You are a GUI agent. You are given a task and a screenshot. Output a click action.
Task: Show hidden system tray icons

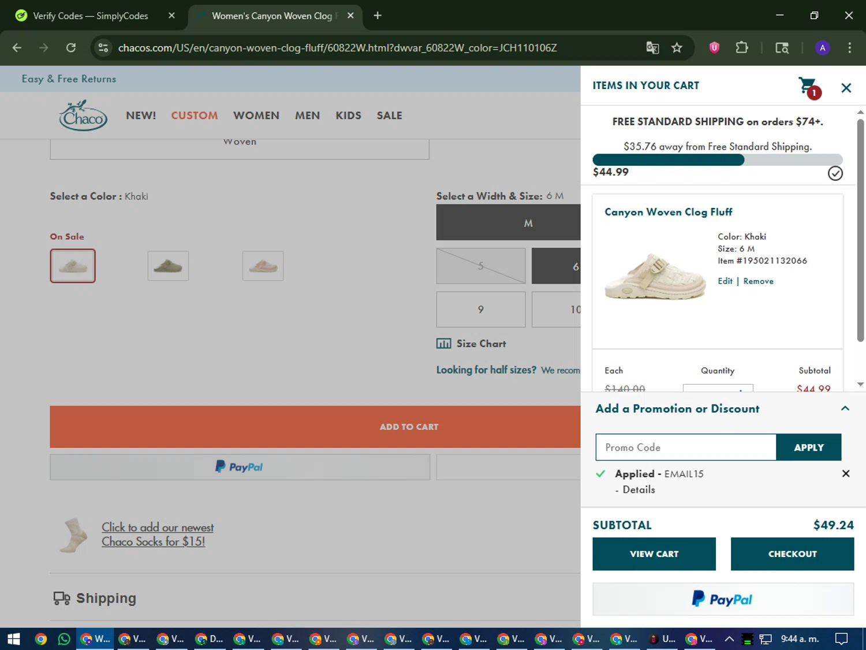(729, 639)
